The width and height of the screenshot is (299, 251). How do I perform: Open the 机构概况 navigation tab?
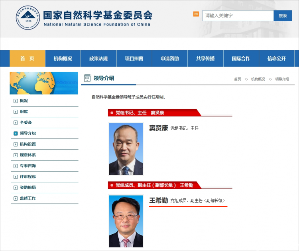[x=63, y=58]
